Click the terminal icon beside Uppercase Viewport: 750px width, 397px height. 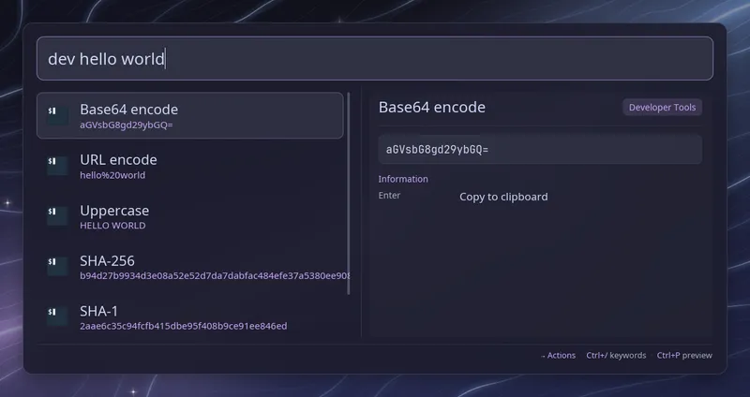tap(57, 216)
